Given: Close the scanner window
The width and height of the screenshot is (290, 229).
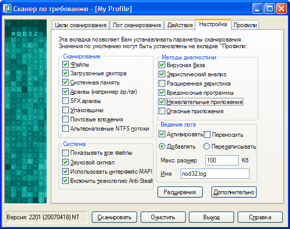Looking at the screenshot, I should 281,9.
